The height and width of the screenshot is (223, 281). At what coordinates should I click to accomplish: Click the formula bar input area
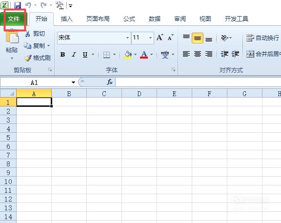[198, 82]
